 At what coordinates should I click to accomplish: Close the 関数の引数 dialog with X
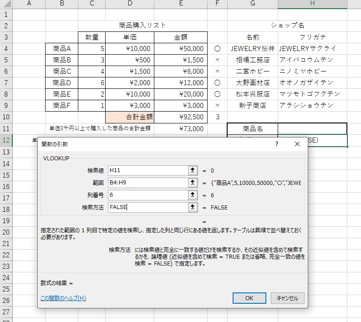click(297, 144)
